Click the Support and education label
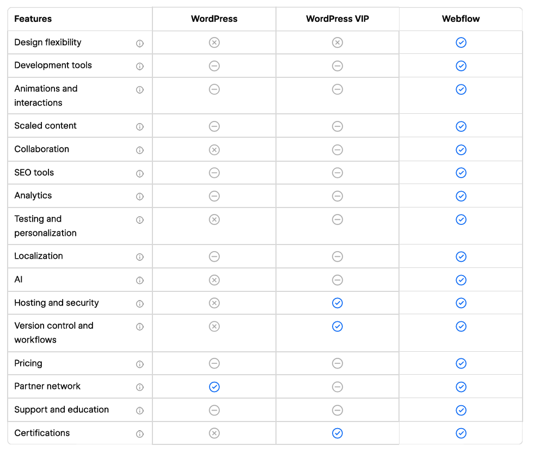 (62, 410)
